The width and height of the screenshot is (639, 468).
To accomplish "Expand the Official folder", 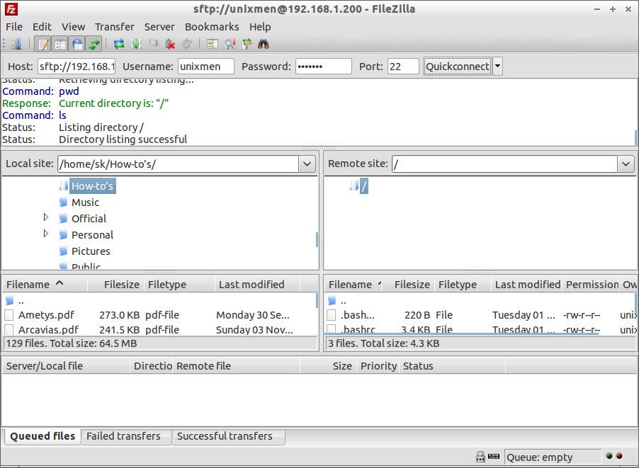I will 46,217.
